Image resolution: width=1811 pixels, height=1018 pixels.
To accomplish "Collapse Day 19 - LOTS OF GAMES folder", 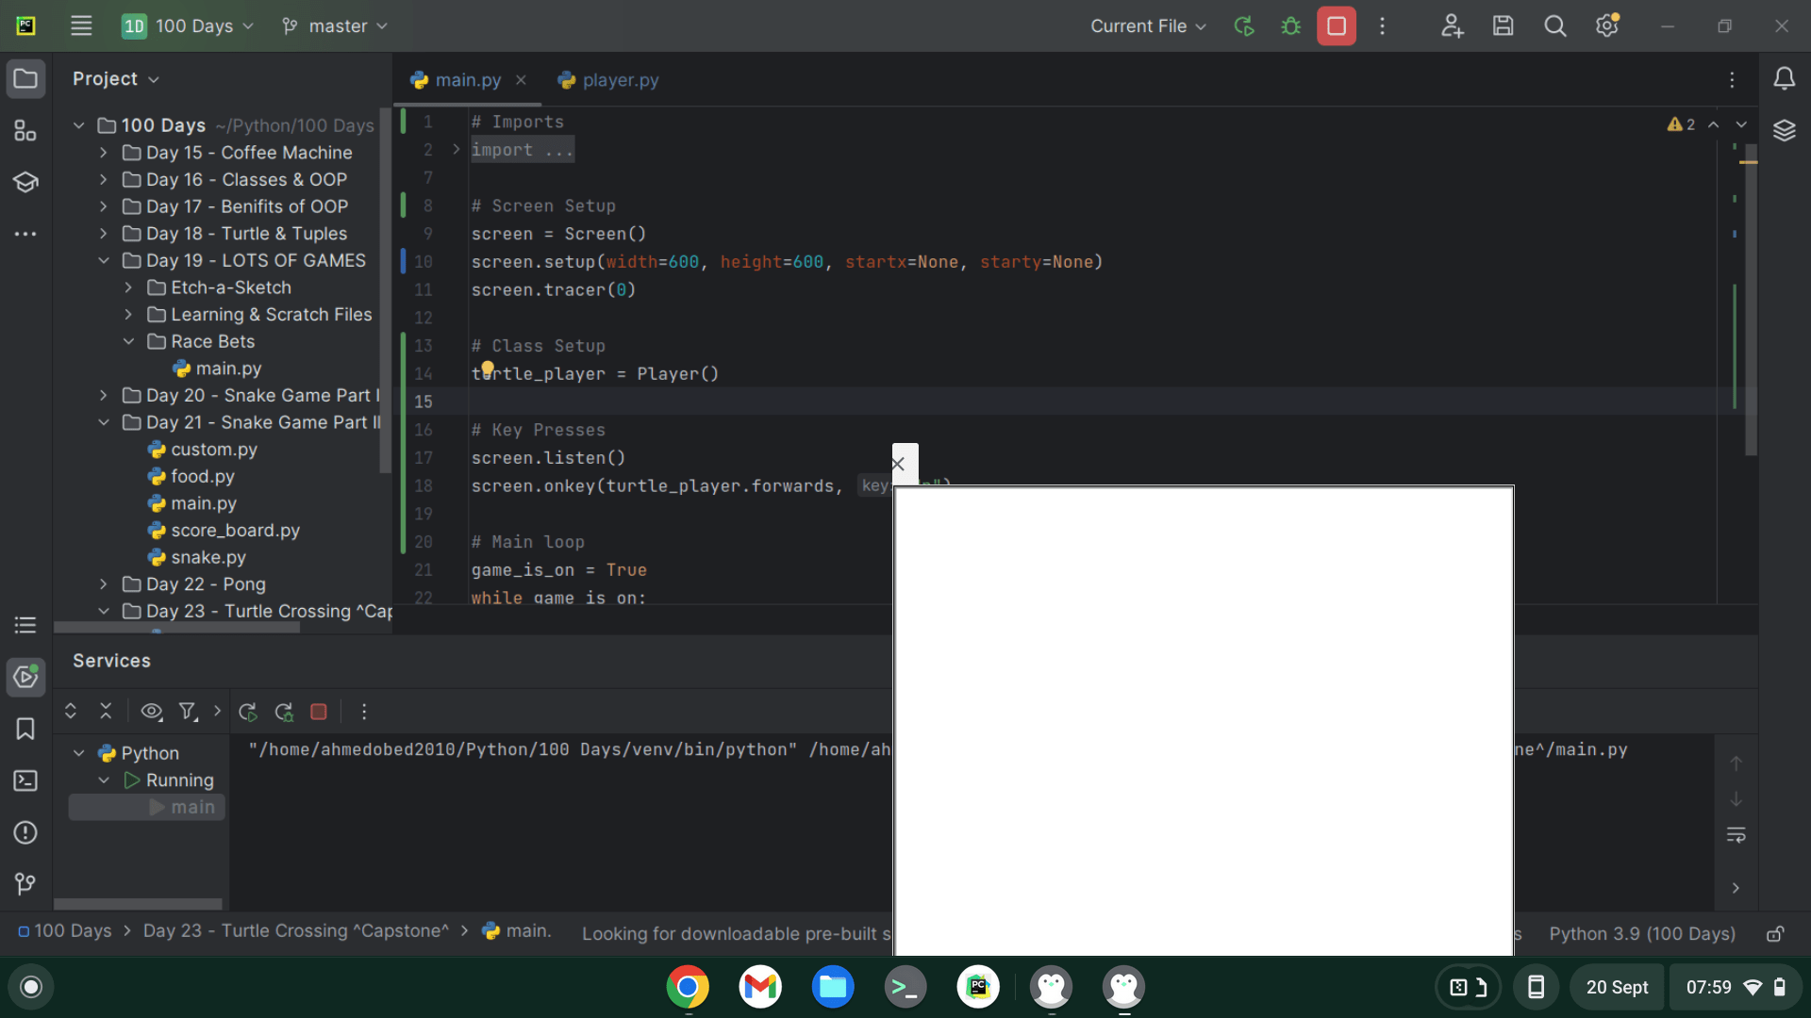I will (x=104, y=261).
